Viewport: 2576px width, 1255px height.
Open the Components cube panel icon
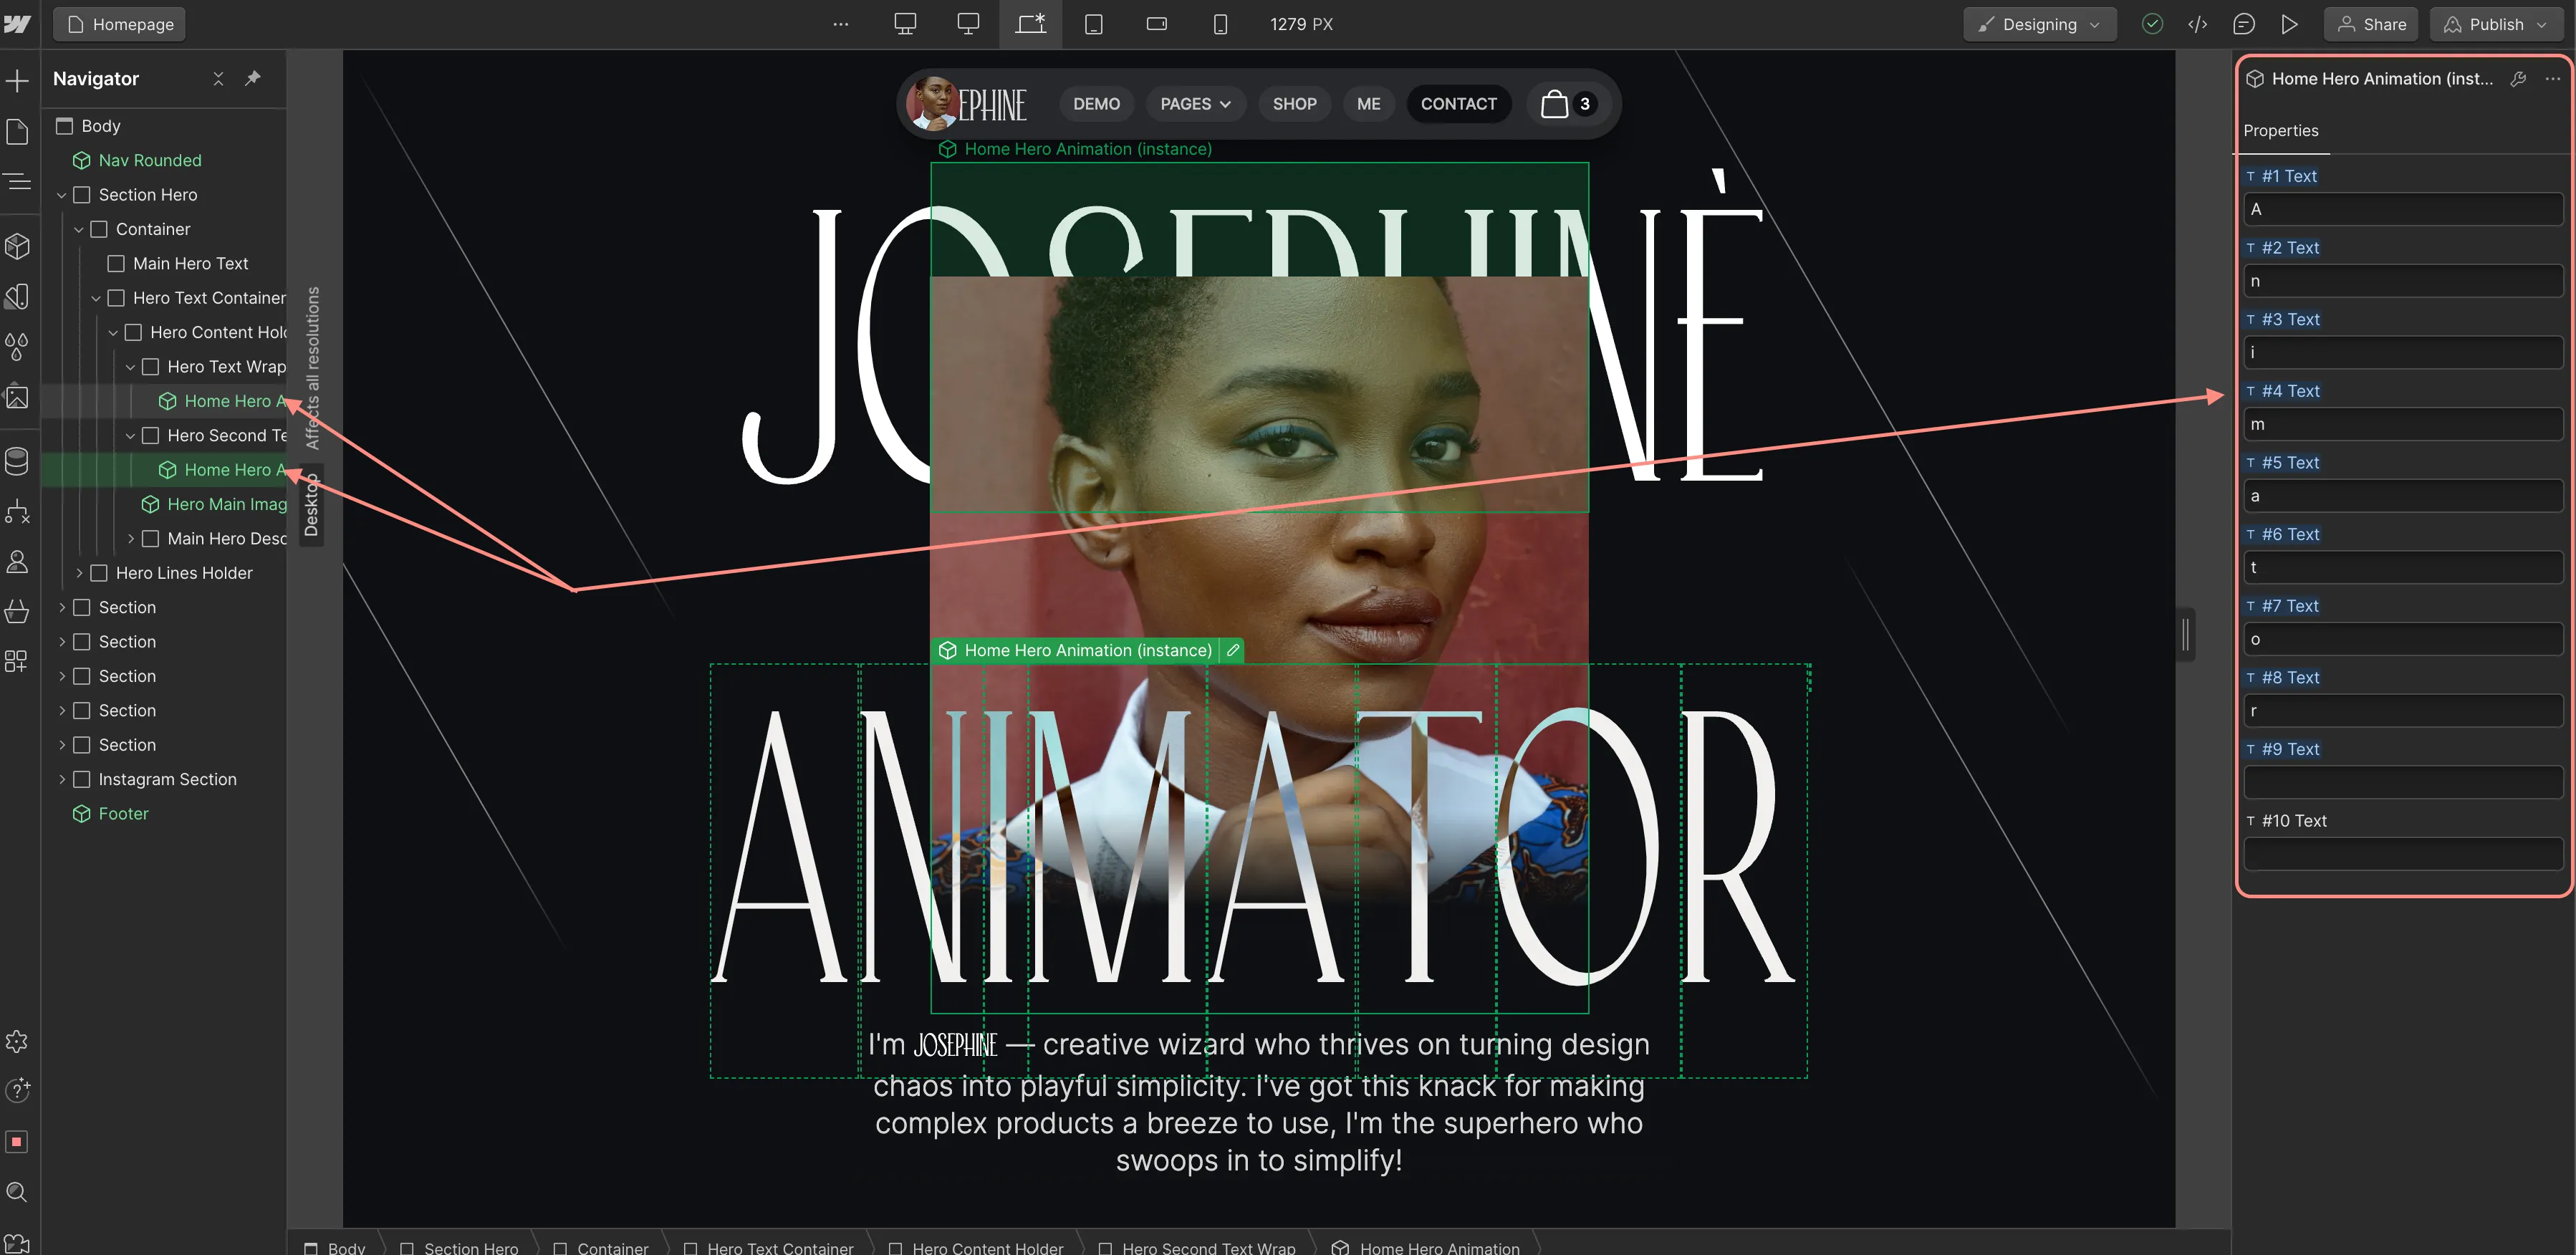click(x=17, y=246)
